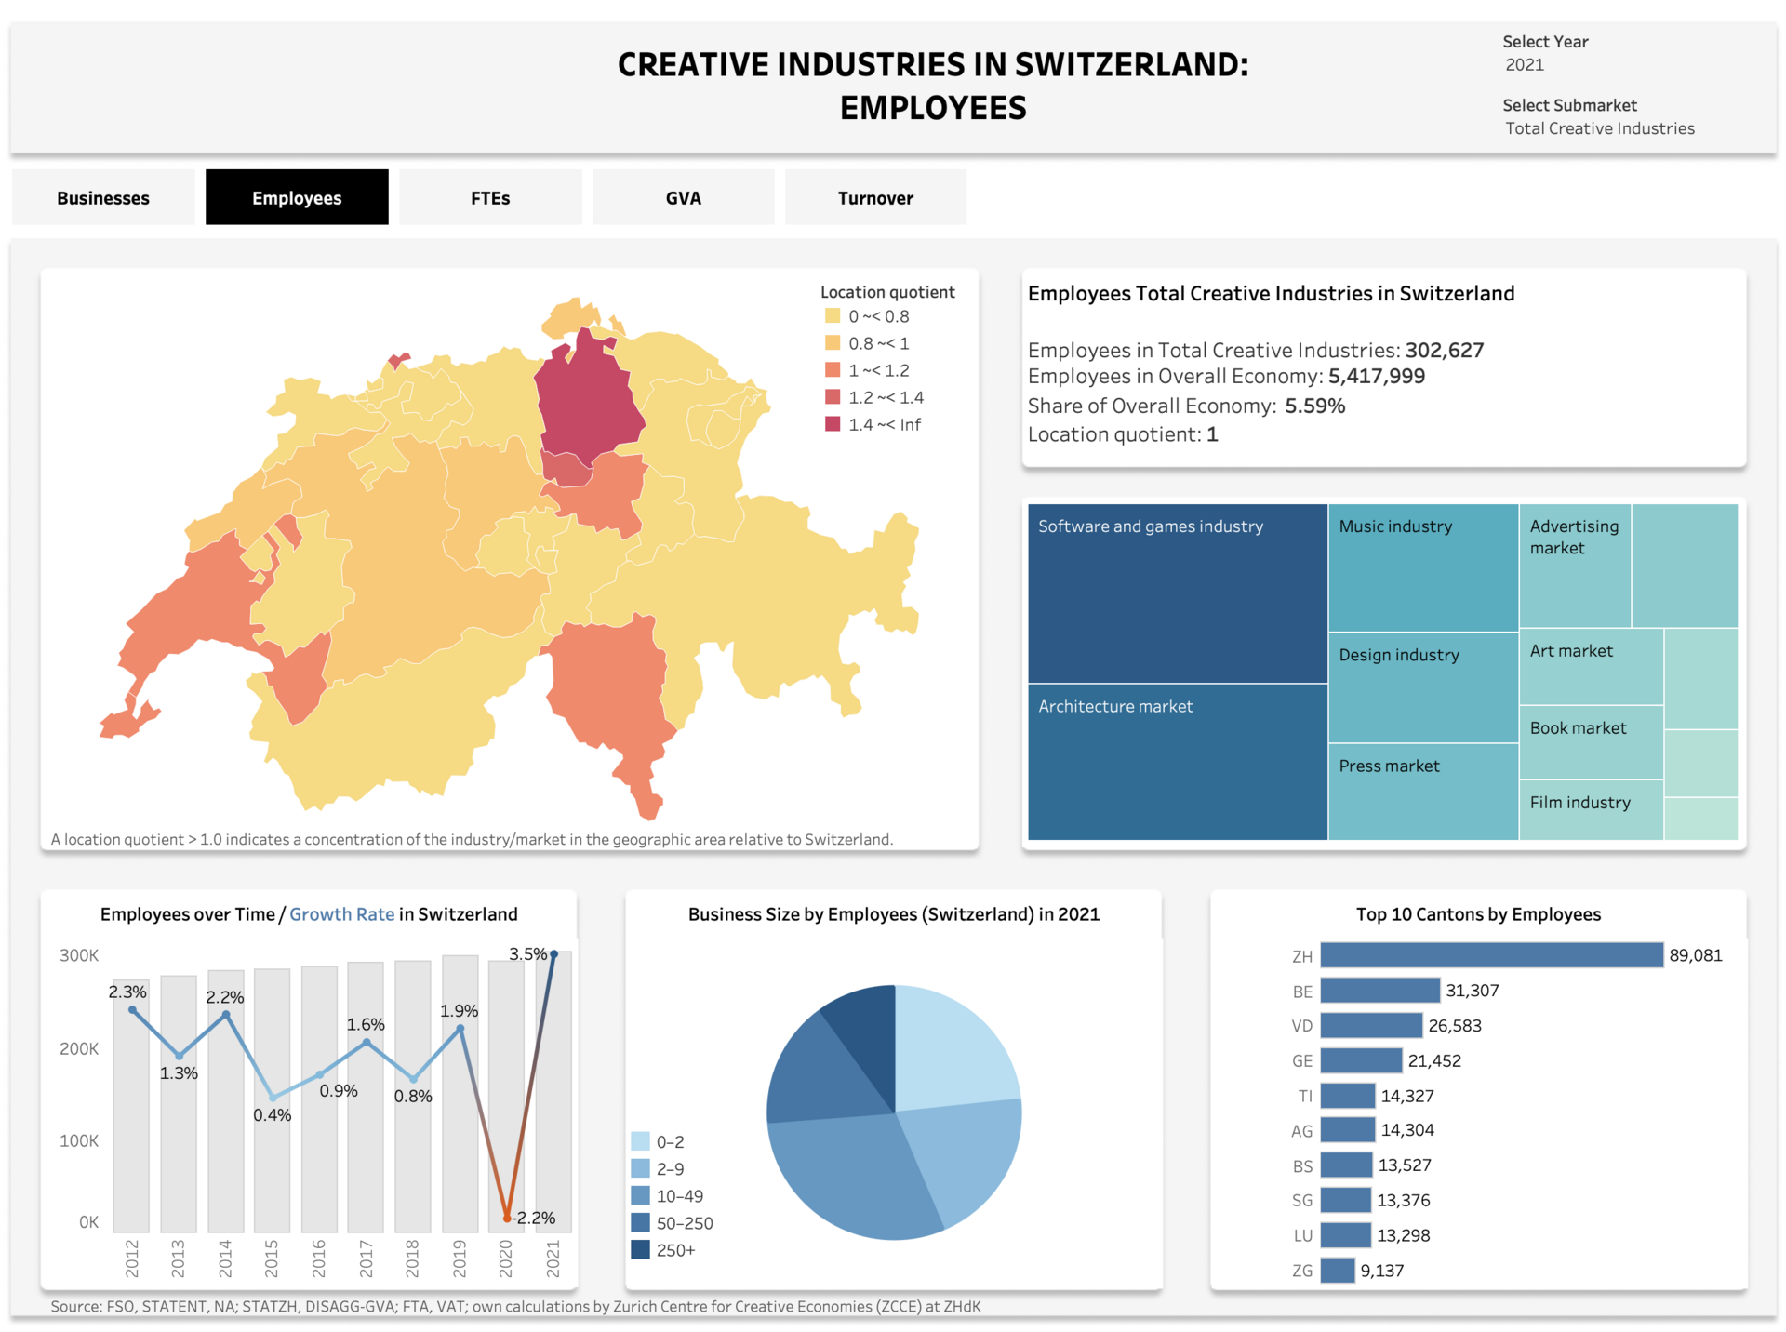
Task: Select the Architecture market treemap tile
Action: pyautogui.click(x=1177, y=763)
